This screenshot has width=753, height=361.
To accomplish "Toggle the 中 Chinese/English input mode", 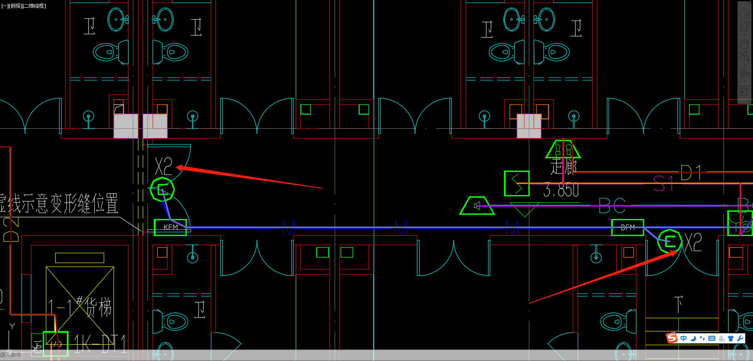I will (x=684, y=338).
